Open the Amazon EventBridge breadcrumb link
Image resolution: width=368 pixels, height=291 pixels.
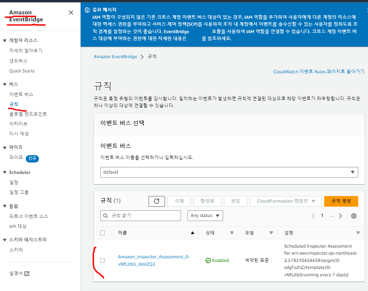click(x=115, y=56)
